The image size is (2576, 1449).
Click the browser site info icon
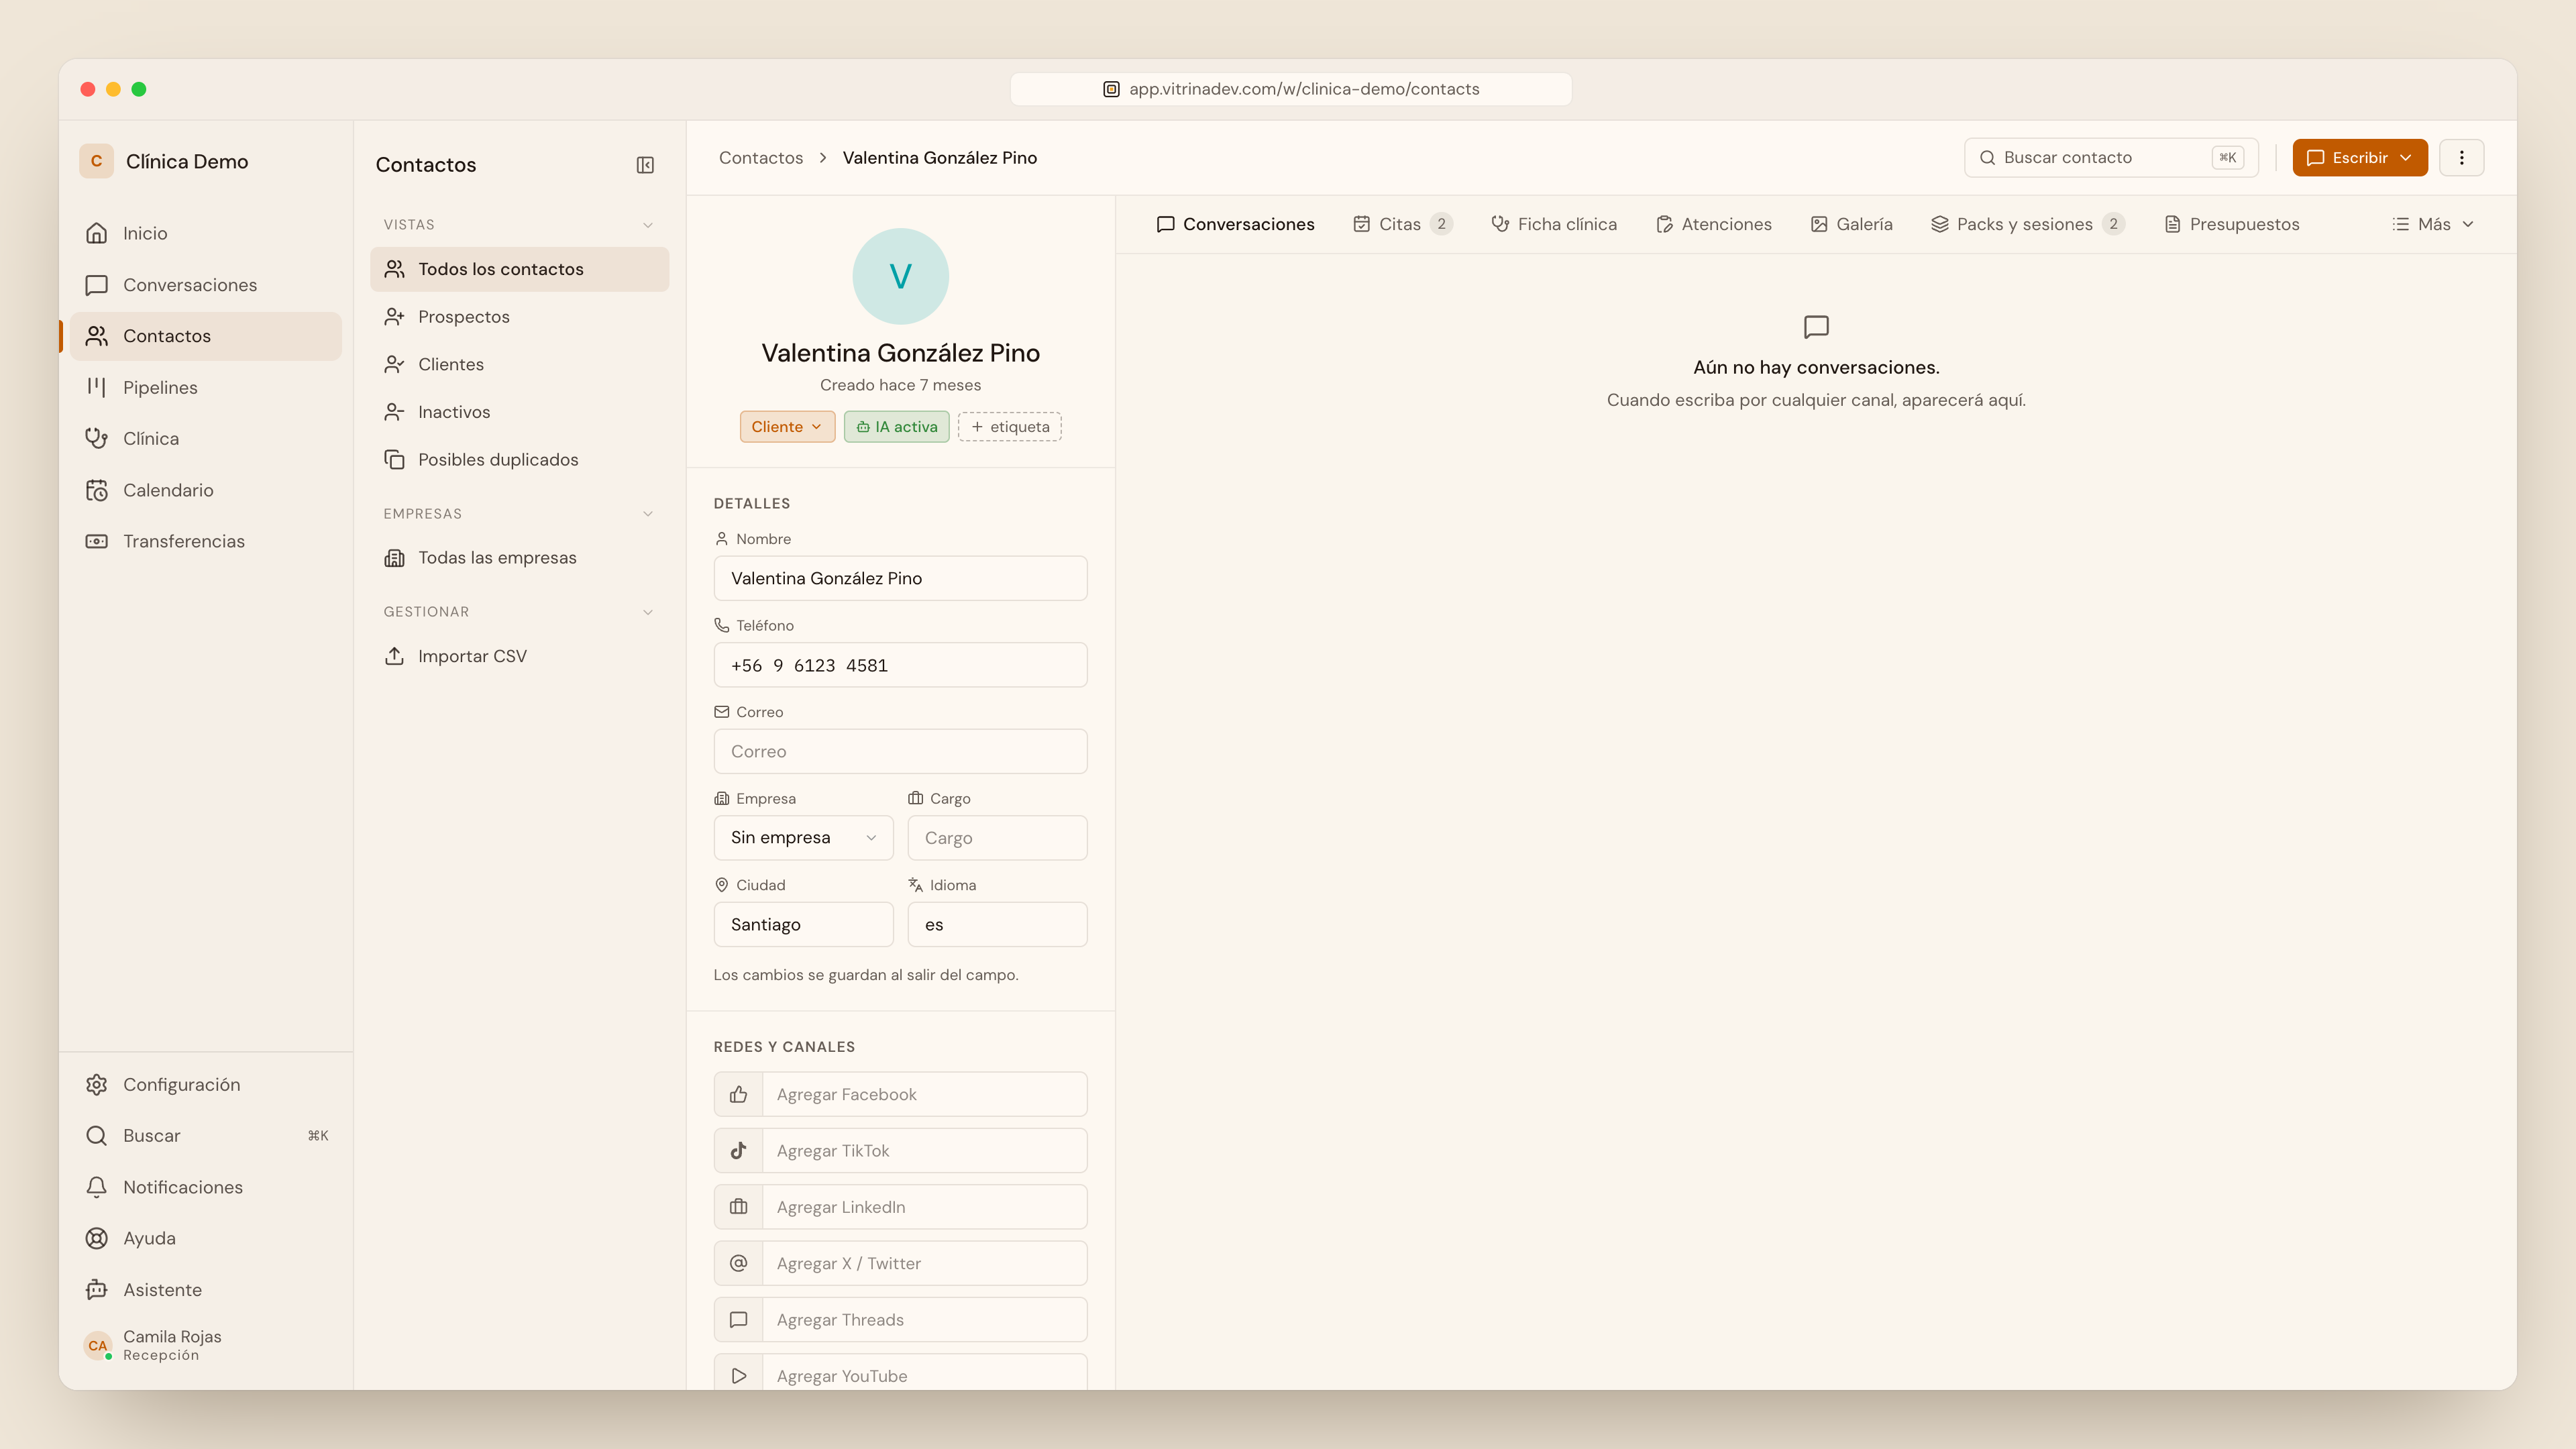[1111, 89]
